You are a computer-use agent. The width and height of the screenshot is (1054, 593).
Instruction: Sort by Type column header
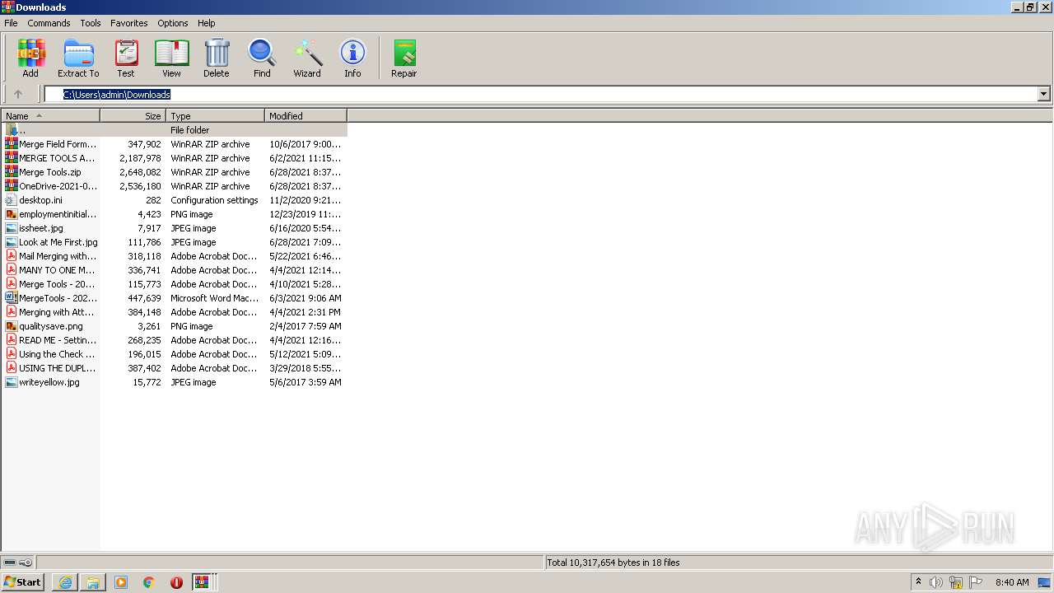pyautogui.click(x=216, y=116)
